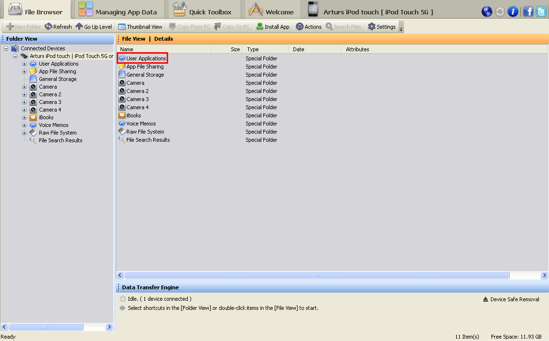Select Raw File System icon in file list

(x=122, y=132)
